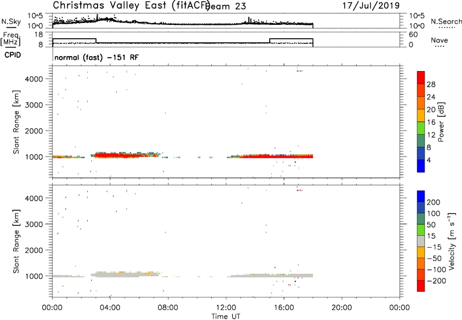
Task: Click the '04:00' time axis tick label
Action: coord(110,308)
